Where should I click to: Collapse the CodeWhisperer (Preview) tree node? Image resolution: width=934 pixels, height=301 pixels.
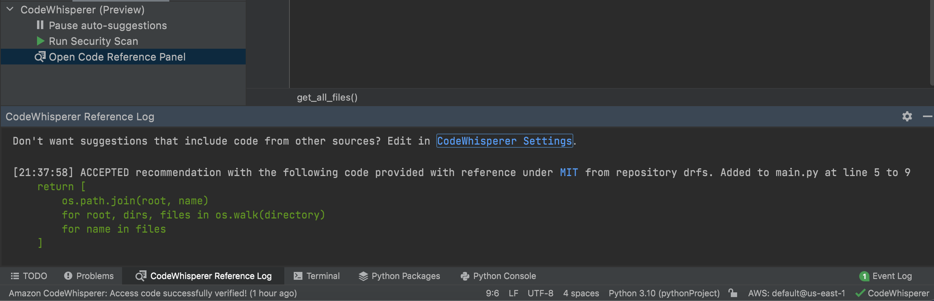coord(10,9)
